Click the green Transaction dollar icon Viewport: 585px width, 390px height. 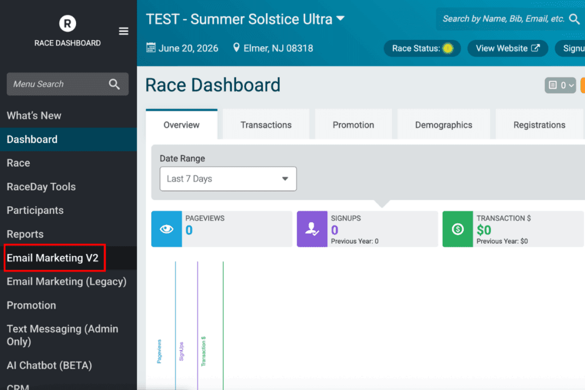tap(457, 229)
